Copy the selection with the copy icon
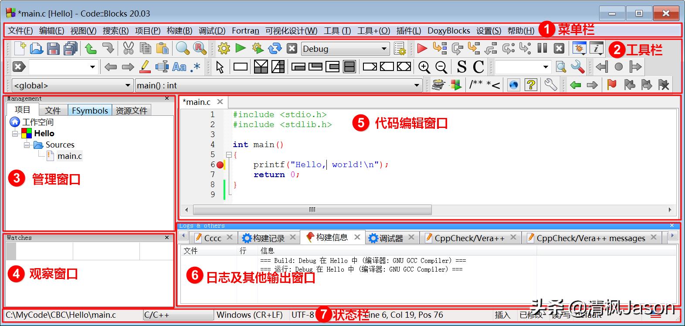Viewport: 685px width, 326px height. (145, 48)
